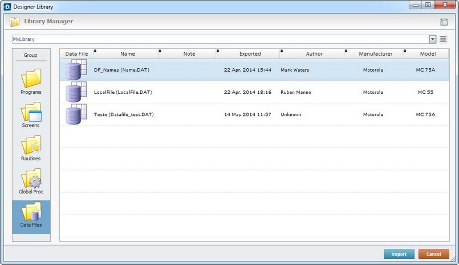
Task: Expand the MyLibrary dropdown arrow
Action: tap(433, 39)
